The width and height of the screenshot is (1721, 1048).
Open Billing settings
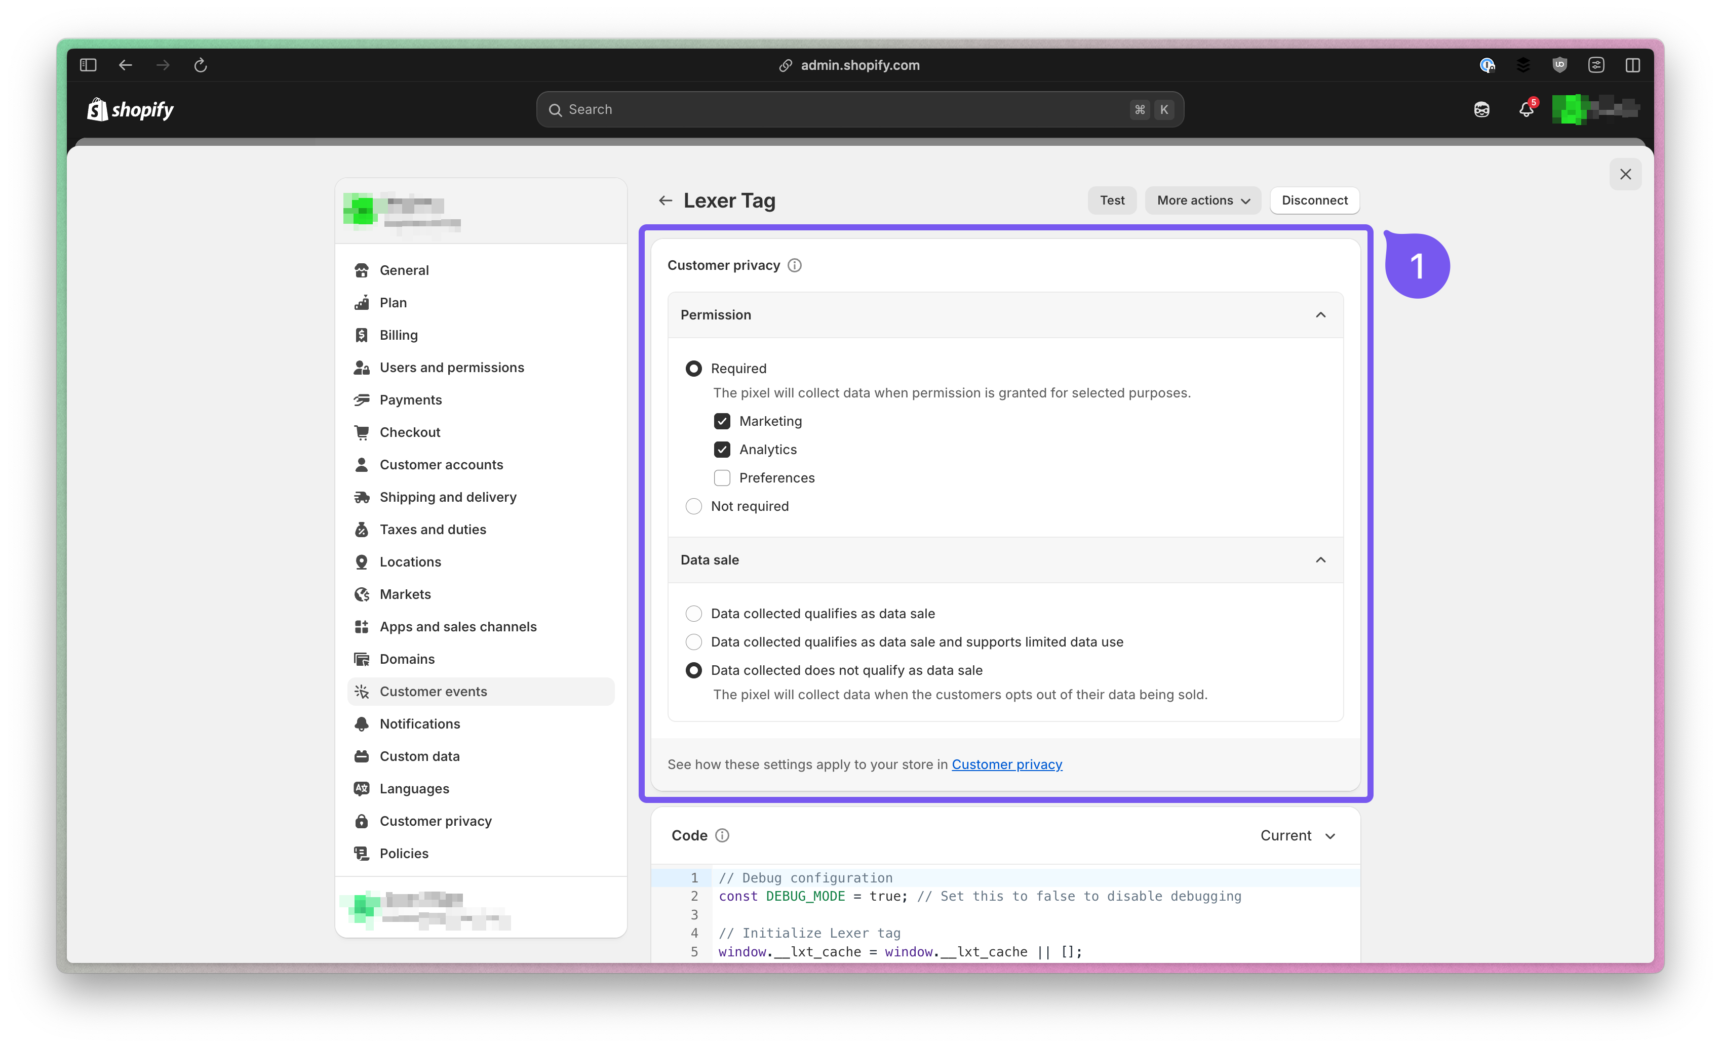(481, 335)
